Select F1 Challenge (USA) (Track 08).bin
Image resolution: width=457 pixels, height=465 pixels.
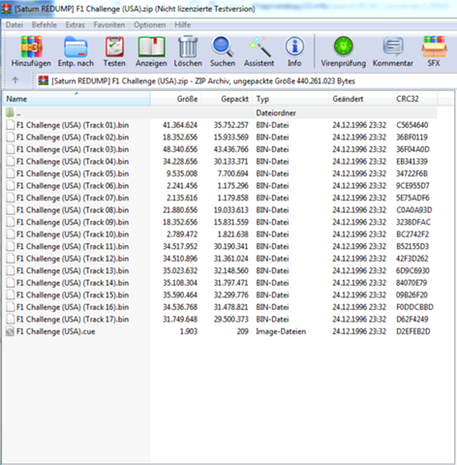(73, 210)
